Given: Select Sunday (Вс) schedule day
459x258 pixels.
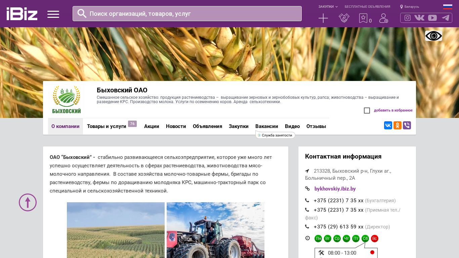Looking at the screenshot, I should tap(375, 239).
